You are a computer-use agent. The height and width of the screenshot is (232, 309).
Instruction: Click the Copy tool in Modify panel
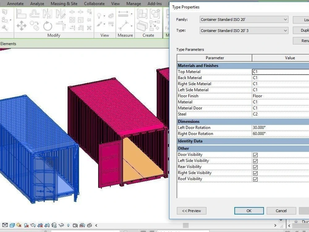click(35, 26)
